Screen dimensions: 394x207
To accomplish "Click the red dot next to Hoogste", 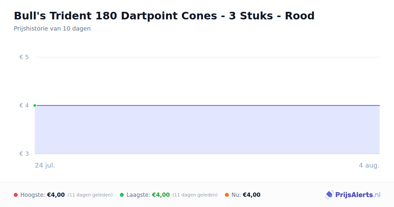I will (16, 195).
